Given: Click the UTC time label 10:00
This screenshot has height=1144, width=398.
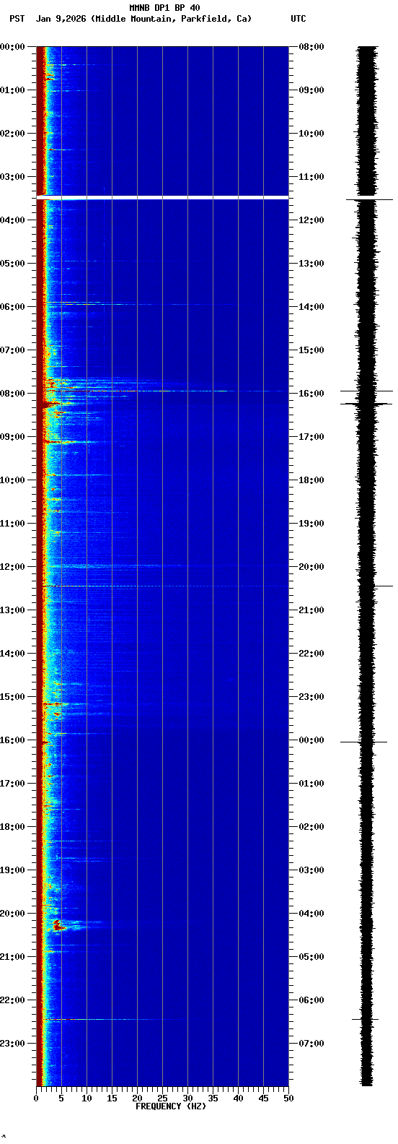Looking at the screenshot, I should [311, 134].
